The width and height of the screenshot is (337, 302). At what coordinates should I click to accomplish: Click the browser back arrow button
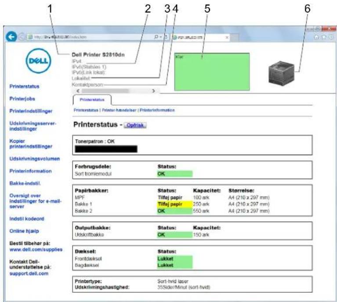(11, 37)
